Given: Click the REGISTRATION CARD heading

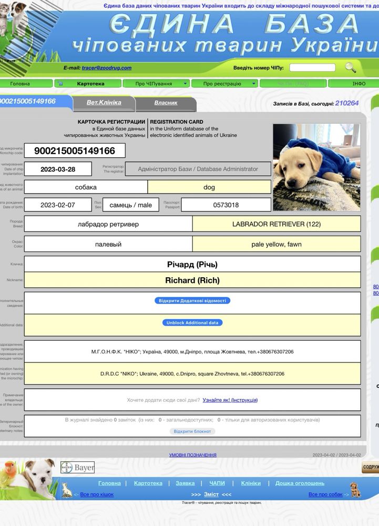Looking at the screenshot, I should point(177,122).
